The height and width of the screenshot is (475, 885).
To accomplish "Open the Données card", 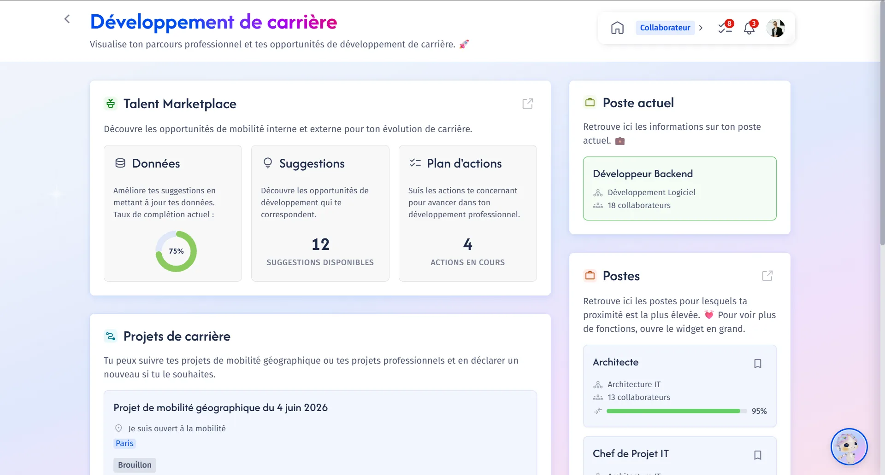I will (x=173, y=213).
